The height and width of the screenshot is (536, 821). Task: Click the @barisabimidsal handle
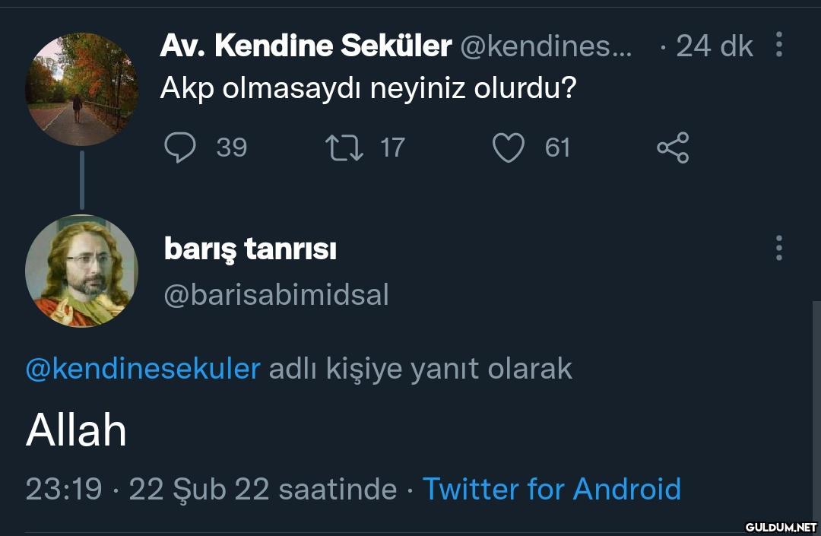click(276, 294)
